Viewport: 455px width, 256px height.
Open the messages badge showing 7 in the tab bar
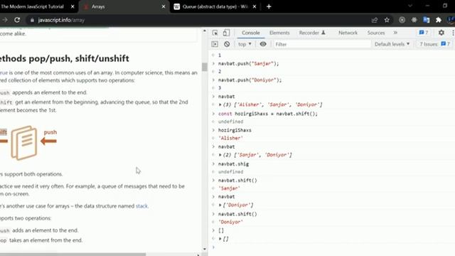424,33
